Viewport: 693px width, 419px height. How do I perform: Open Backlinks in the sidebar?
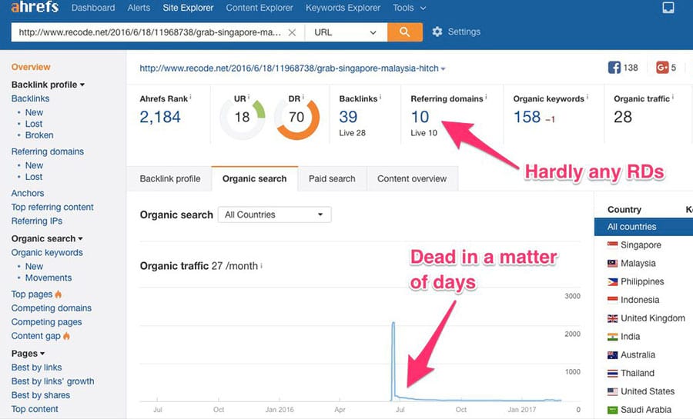pyautogui.click(x=30, y=98)
